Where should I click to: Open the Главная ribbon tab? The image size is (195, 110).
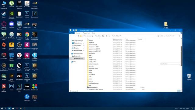click(78, 33)
